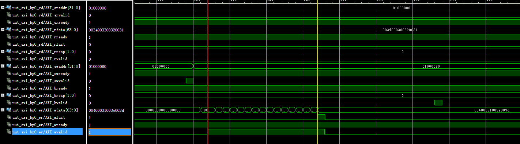Screen dimensions: 520x144
Task: Select the highlighted AXI_wvalid signal
Action: pos(40,132)
